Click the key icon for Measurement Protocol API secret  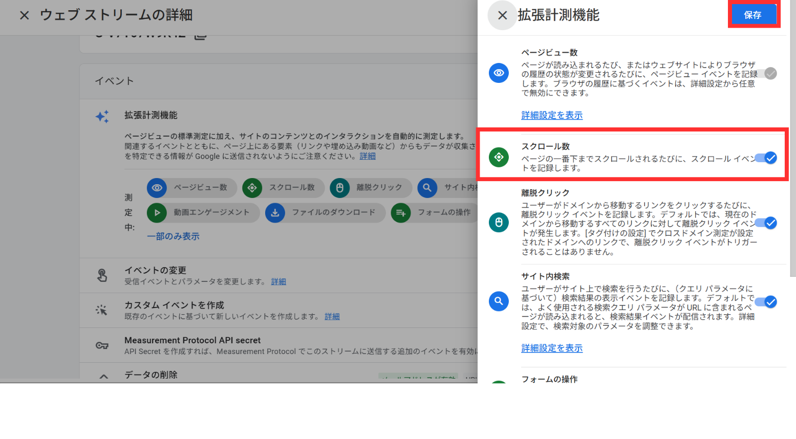point(102,345)
